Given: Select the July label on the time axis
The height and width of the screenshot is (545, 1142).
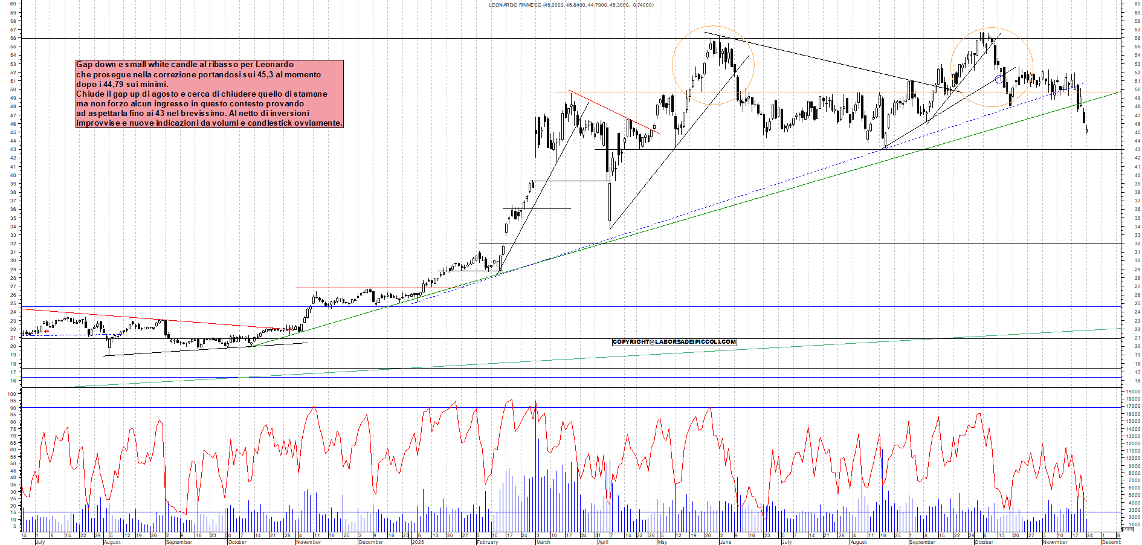Looking at the screenshot, I should pos(39,543).
